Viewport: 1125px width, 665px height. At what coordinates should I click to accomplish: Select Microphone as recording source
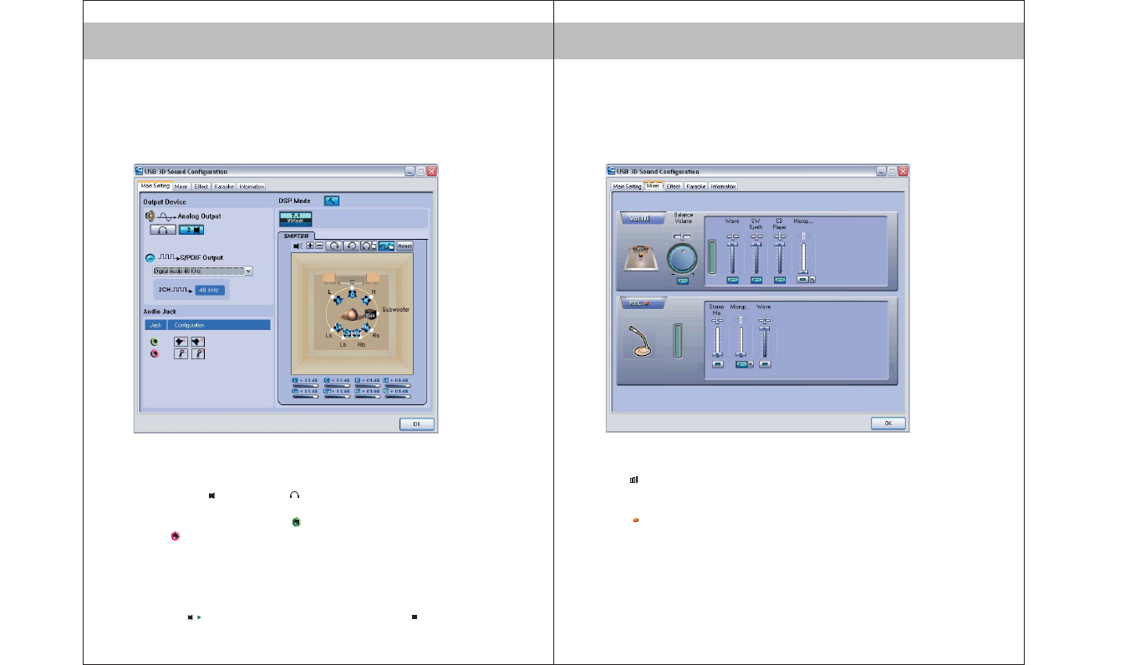741,364
